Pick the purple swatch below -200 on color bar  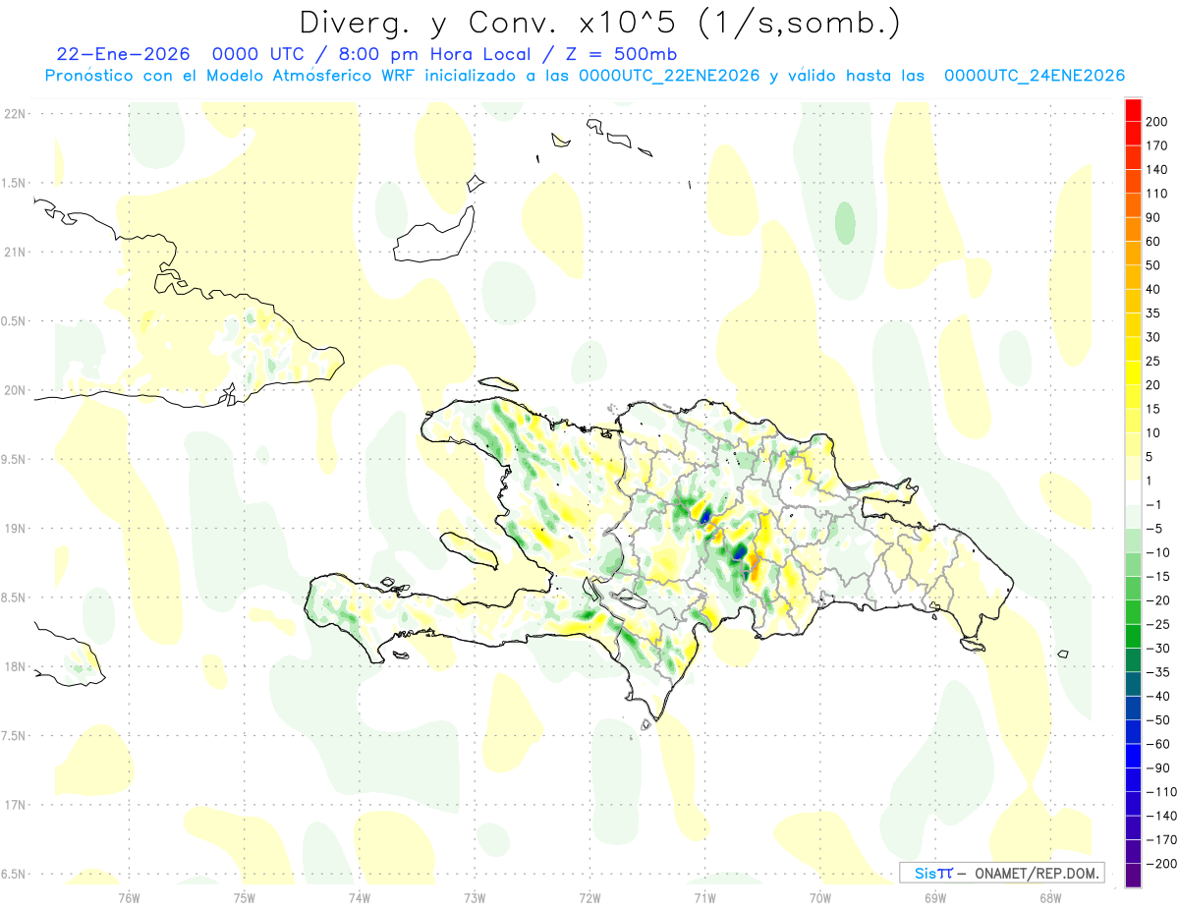(1133, 875)
